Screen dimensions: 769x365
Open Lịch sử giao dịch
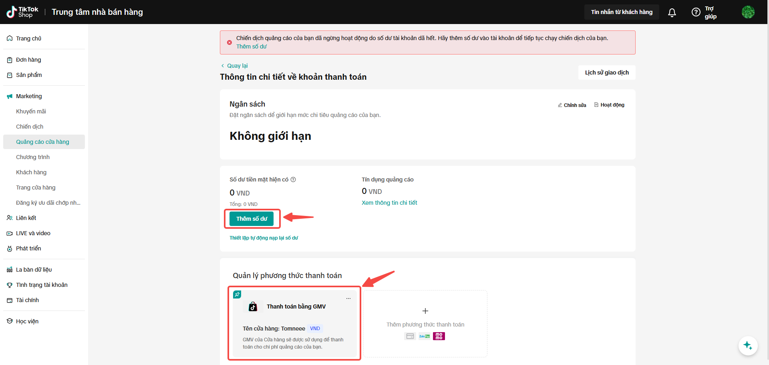607,73
